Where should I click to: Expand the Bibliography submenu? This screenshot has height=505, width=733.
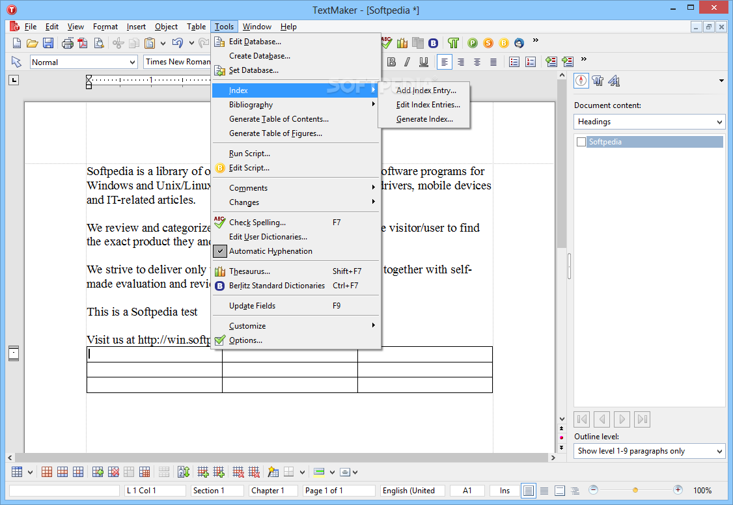294,105
